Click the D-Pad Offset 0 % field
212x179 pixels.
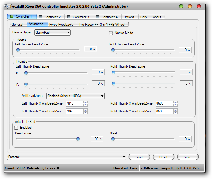[185, 139]
